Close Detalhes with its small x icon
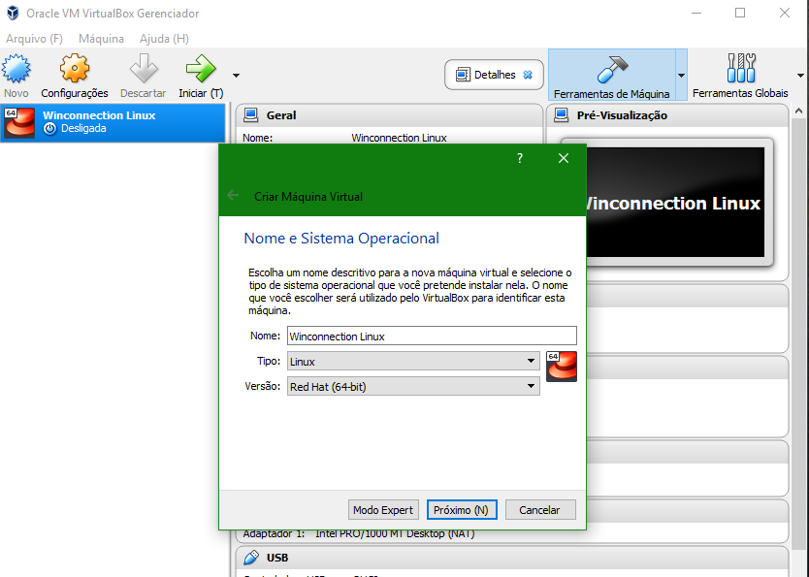This screenshot has width=809, height=577. [528, 75]
